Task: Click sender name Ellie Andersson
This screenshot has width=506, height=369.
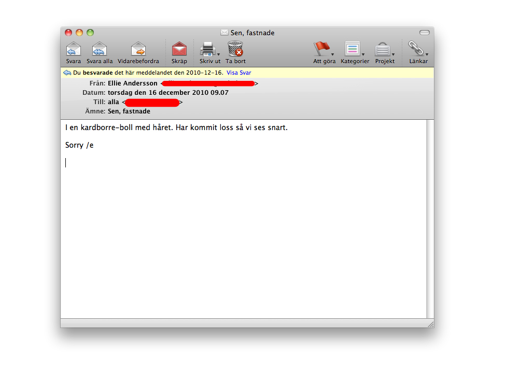Action: tap(133, 83)
